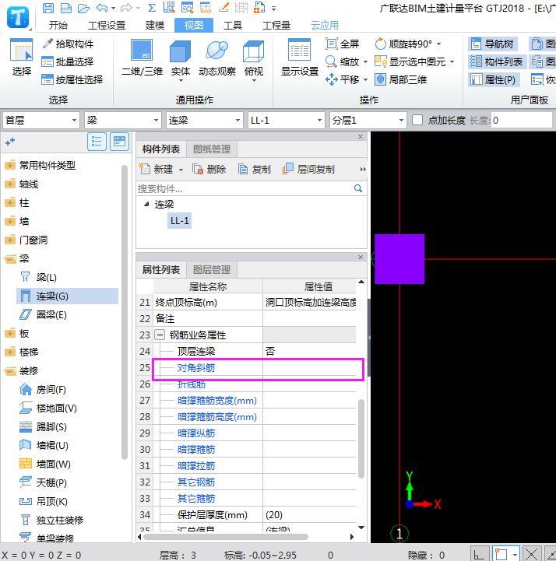Click the 云应用 tab link
This screenshot has width=556, height=561.
(325, 25)
